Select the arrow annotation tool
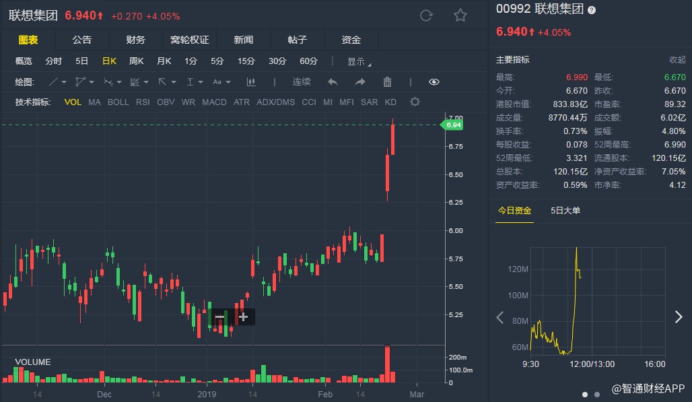Screen dimensions: 692x402 [162, 81]
